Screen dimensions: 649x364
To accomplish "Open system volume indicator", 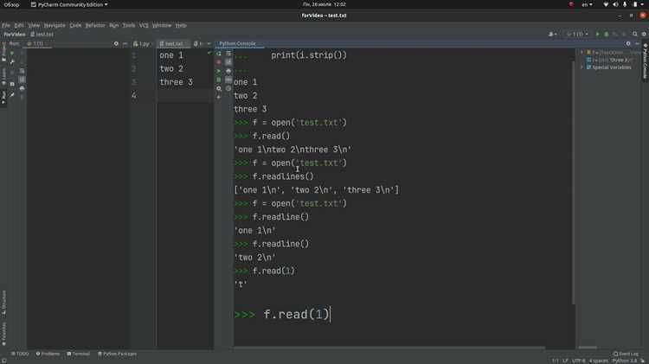I will tap(615, 4).
